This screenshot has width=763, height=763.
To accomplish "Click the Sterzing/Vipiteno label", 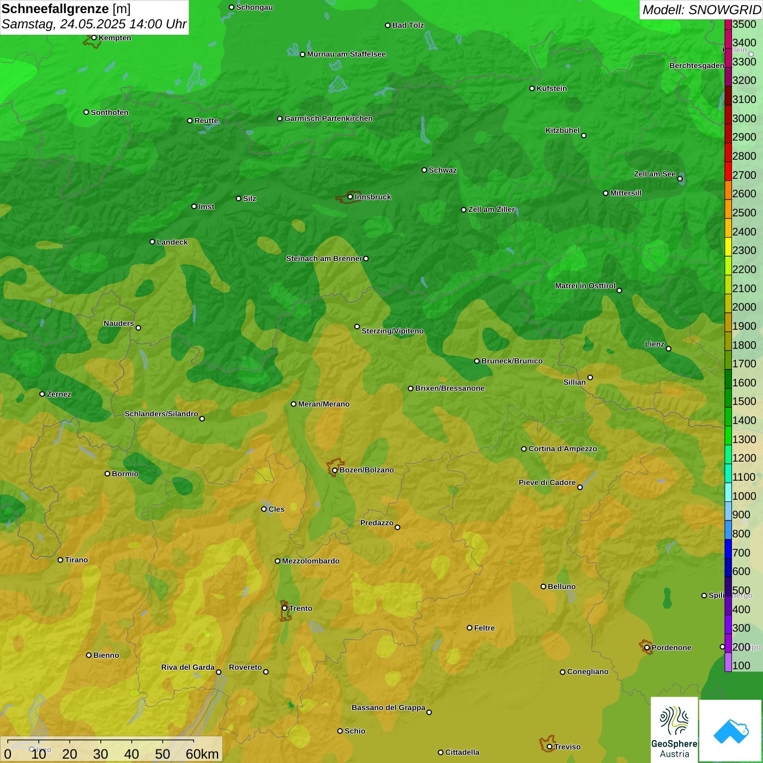I will coord(393,331).
